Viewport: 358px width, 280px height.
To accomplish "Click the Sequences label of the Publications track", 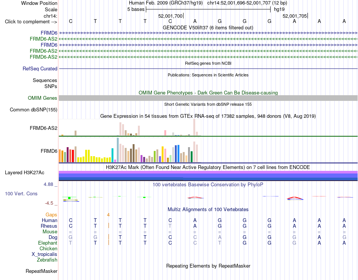I will click(x=45, y=80).
